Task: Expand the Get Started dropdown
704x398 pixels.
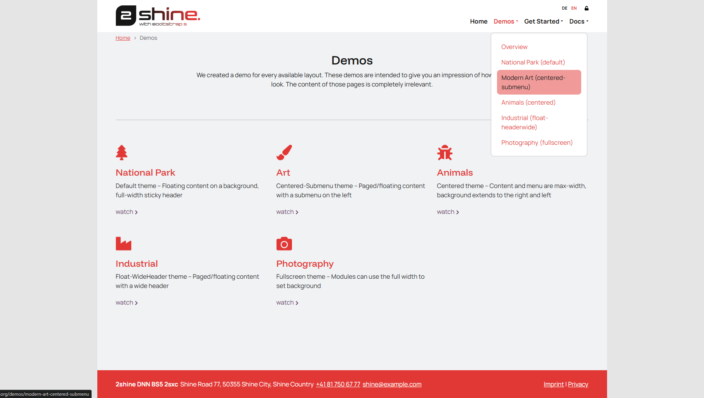Action: pos(543,22)
